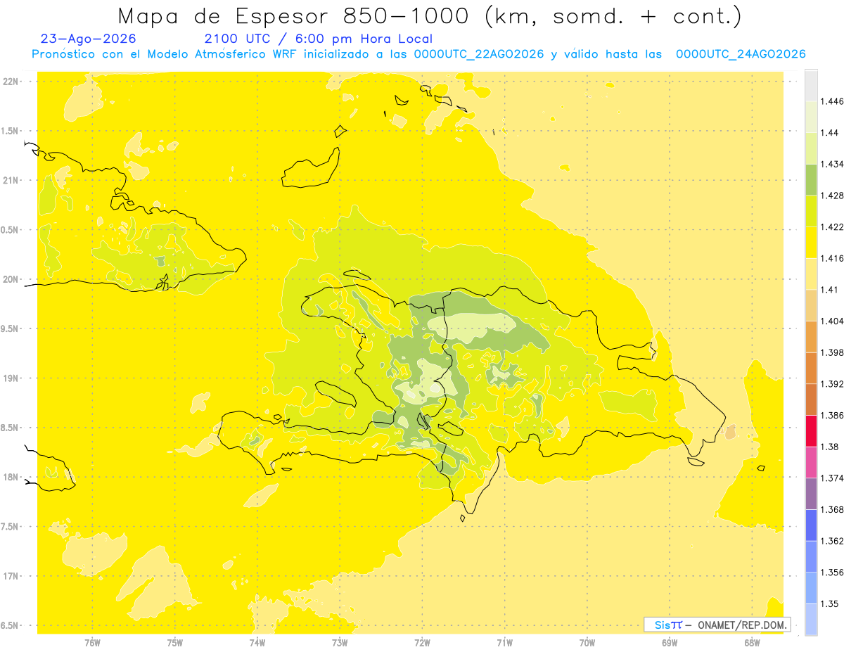This screenshot has height=652, width=844.
Task: Click the latitude axis label '0.5N'
Action: coord(10,230)
